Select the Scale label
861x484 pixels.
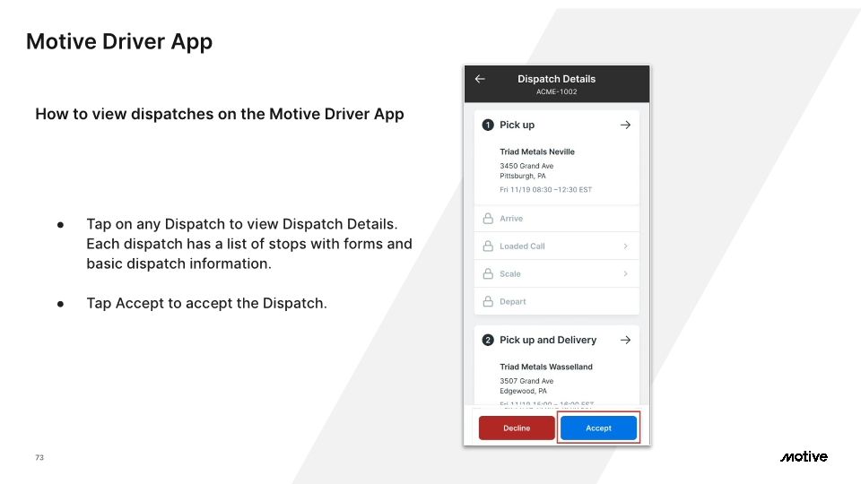coord(510,274)
